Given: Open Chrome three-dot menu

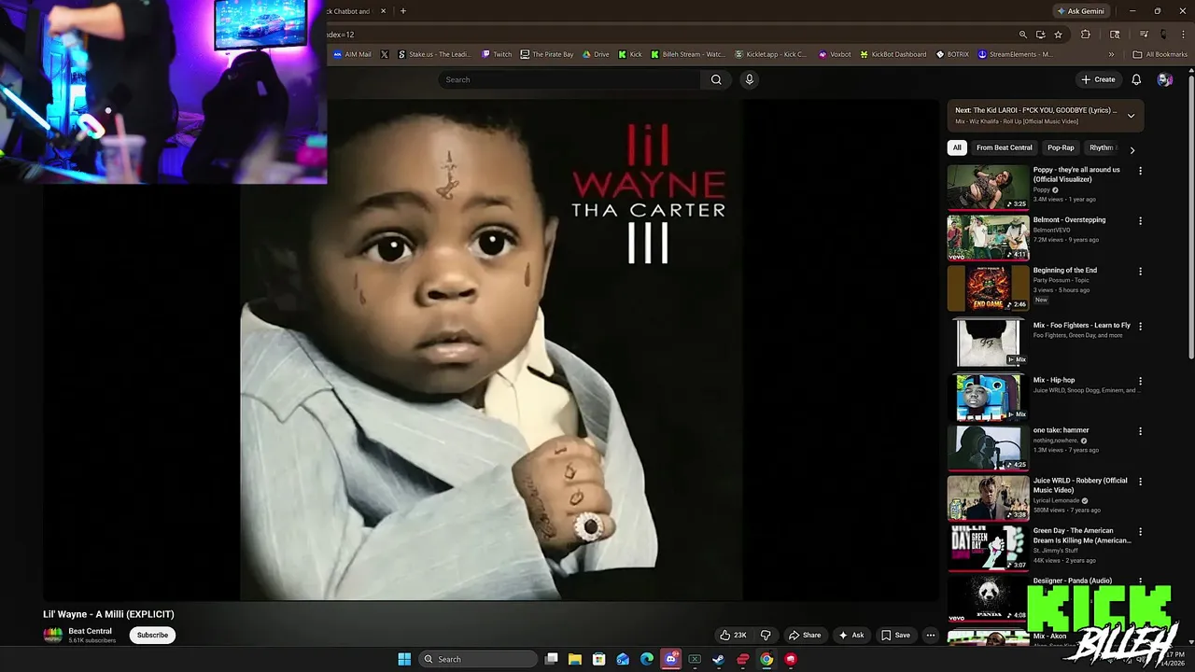Looking at the screenshot, I should tap(1182, 35).
